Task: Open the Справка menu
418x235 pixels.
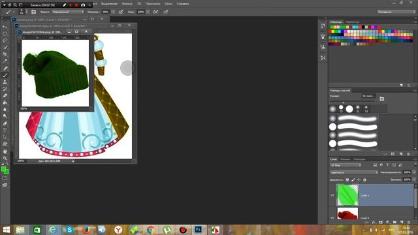Action: (x=183, y=4)
